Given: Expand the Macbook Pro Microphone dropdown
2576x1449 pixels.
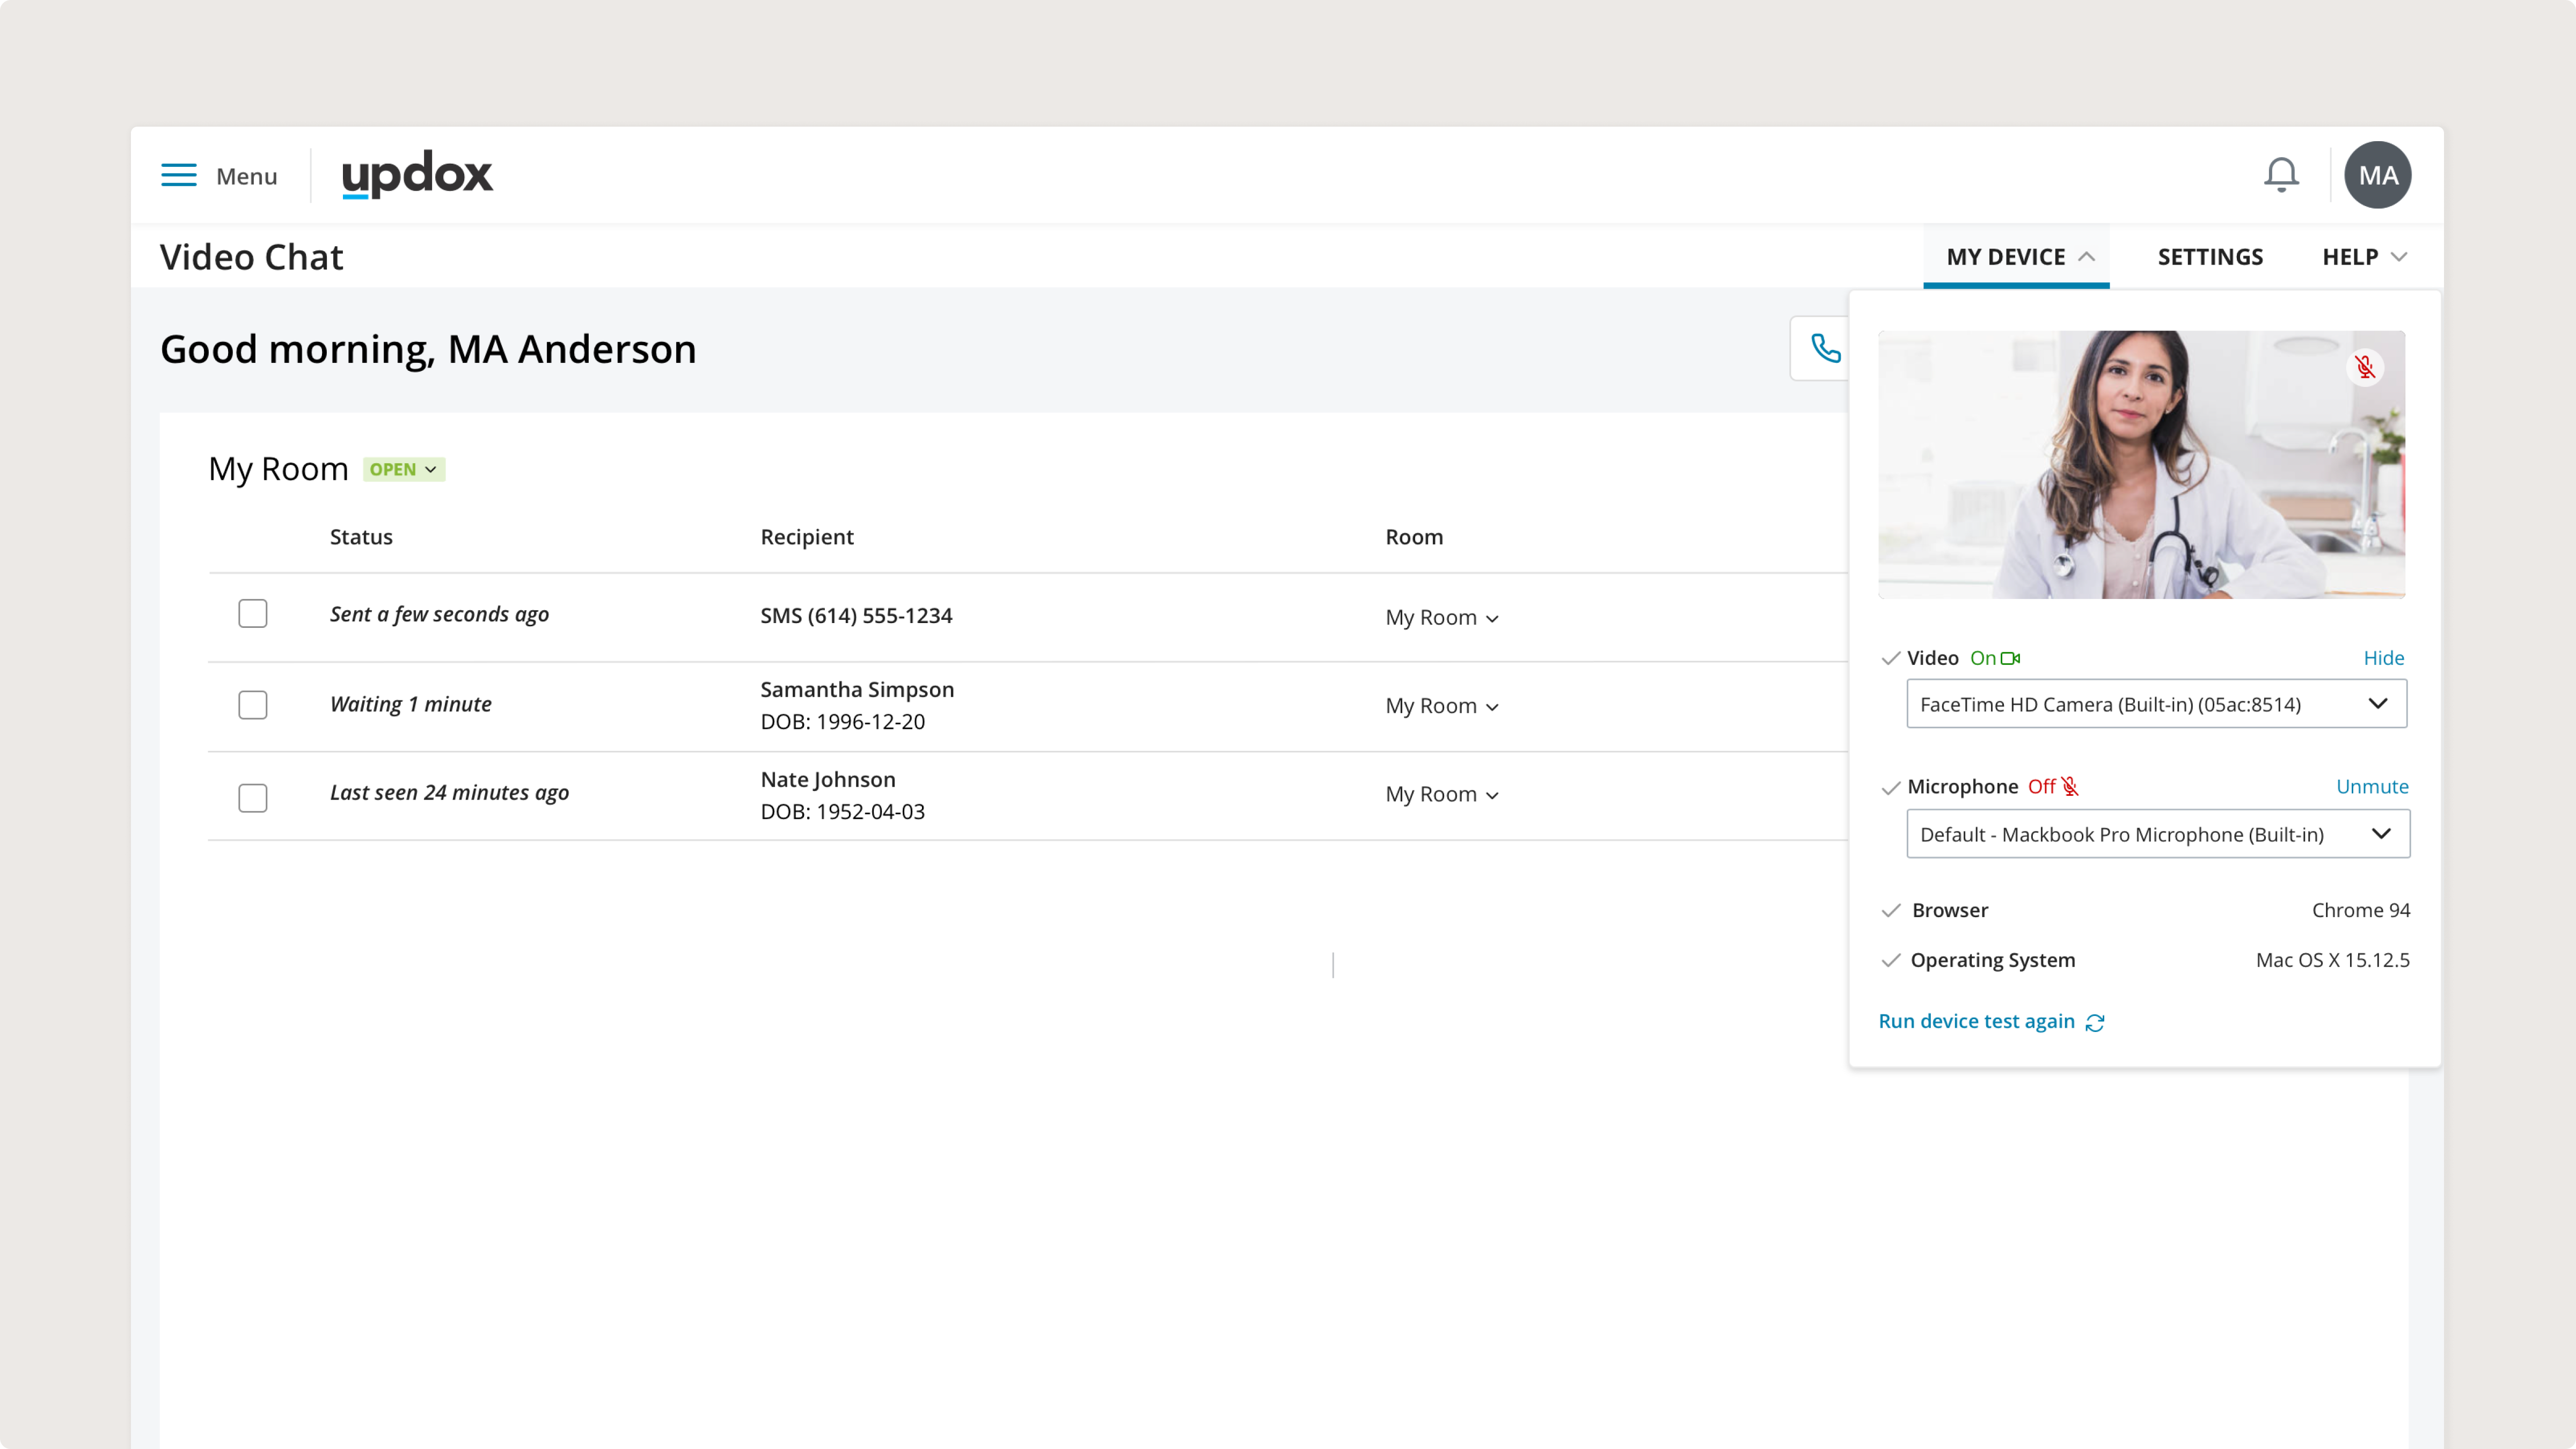Looking at the screenshot, I should coord(2157,834).
